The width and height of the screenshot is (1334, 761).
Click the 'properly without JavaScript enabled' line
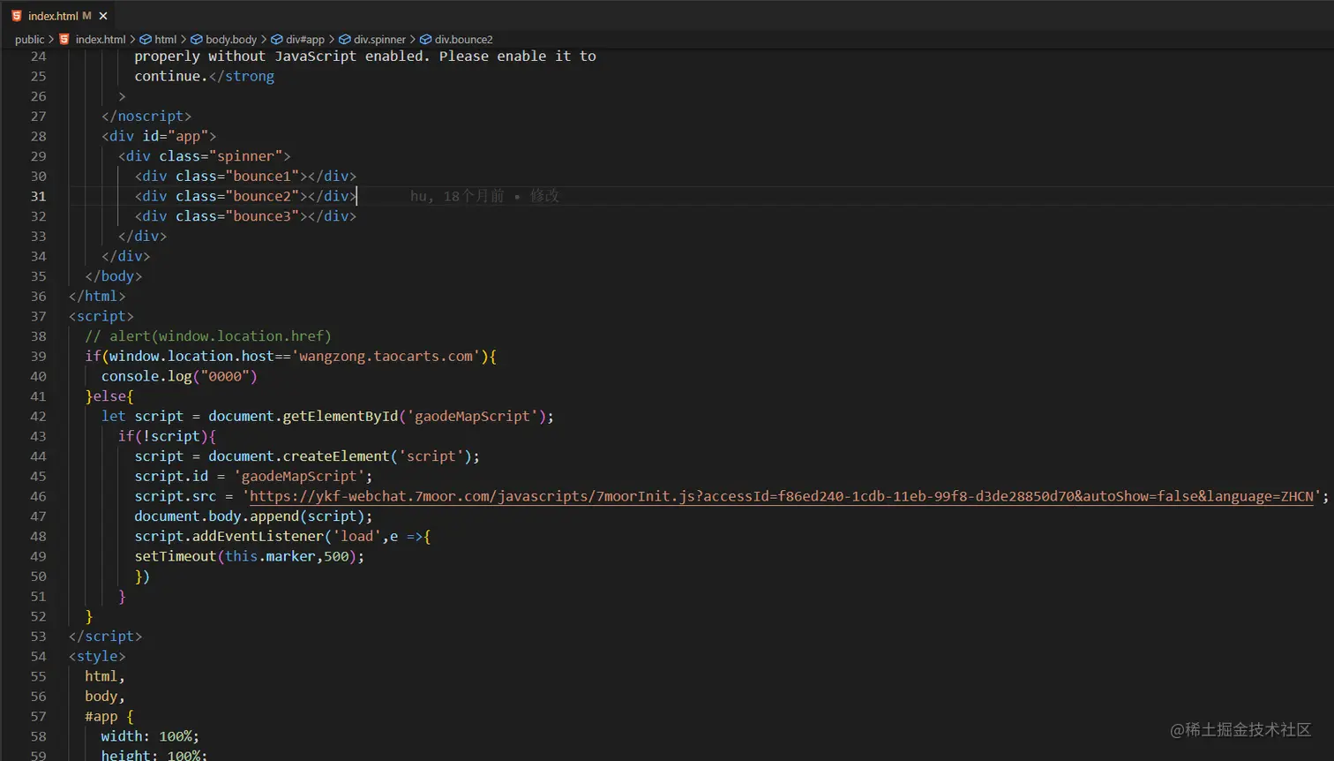(x=365, y=57)
